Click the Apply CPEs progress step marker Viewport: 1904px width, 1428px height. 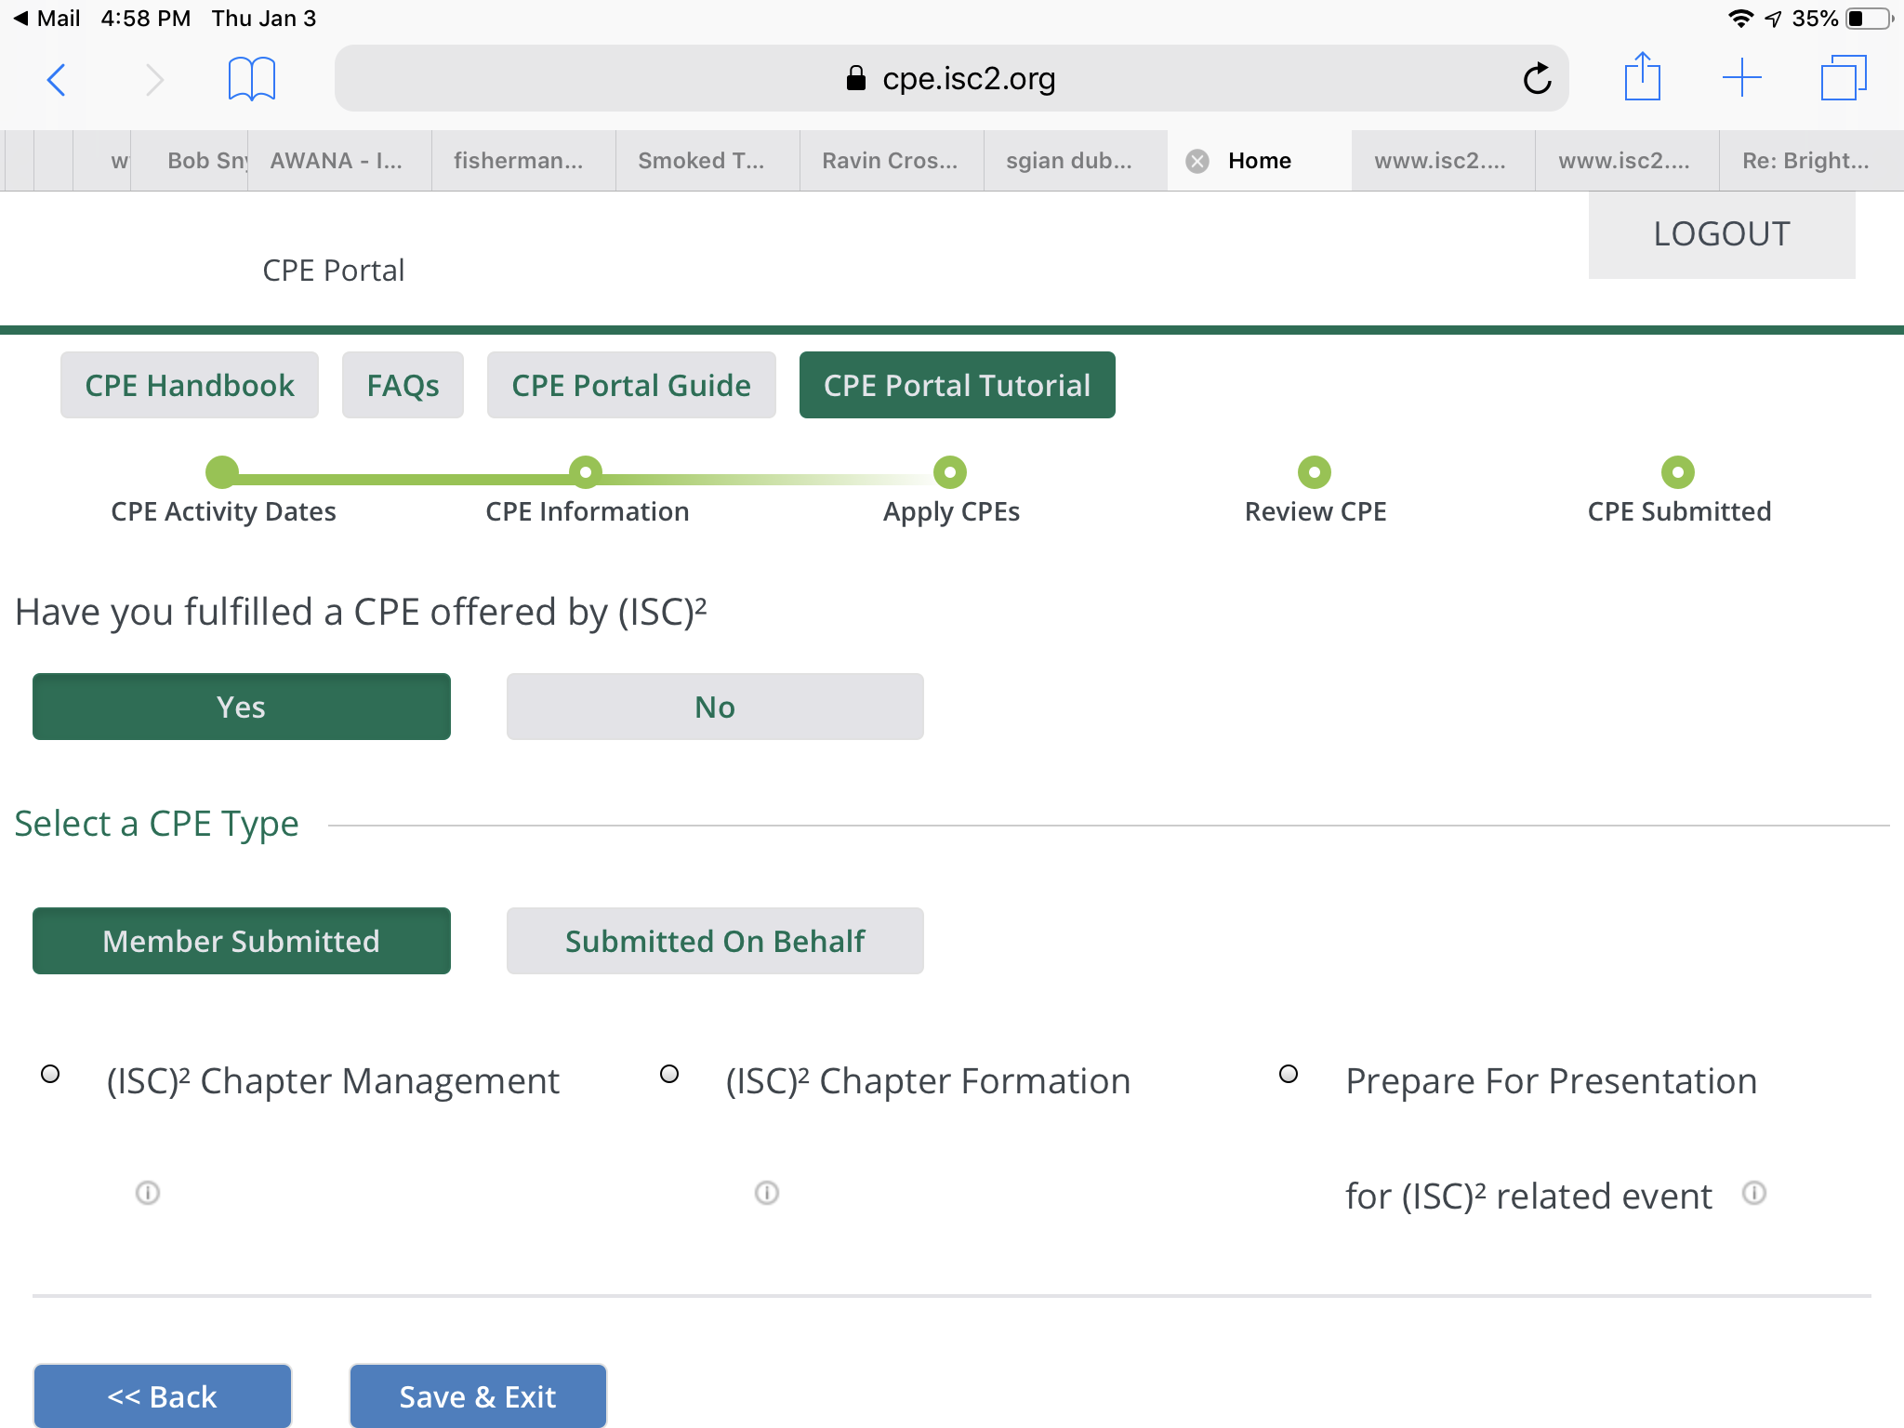point(949,472)
